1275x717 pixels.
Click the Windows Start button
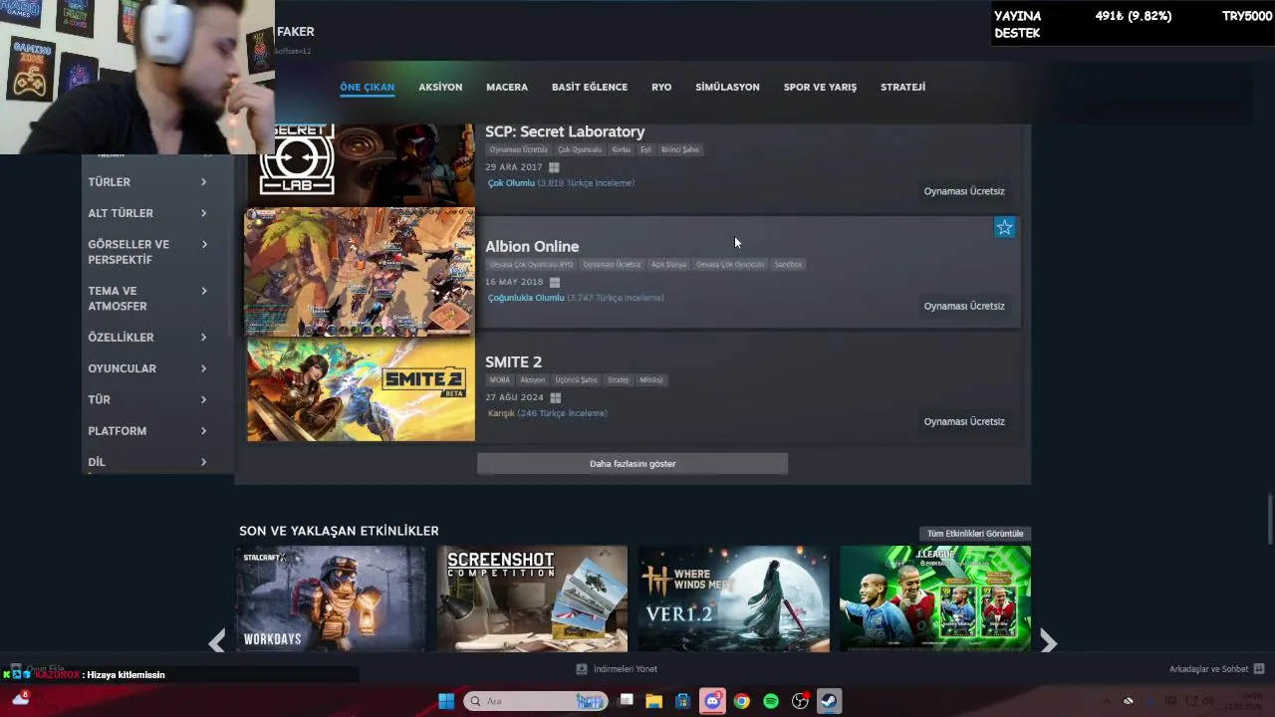[446, 701]
